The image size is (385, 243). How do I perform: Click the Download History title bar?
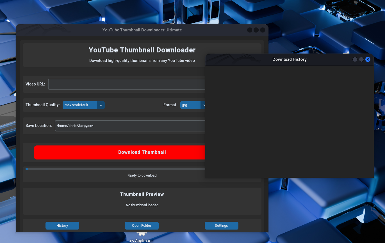click(289, 59)
